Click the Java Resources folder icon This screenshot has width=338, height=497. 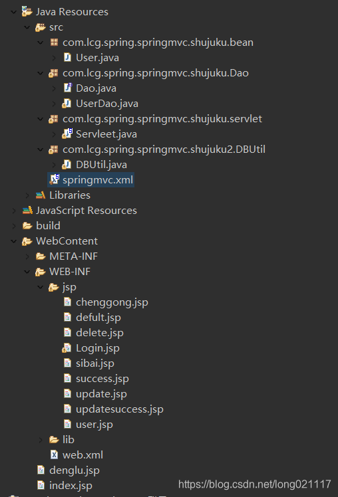pyautogui.click(x=27, y=12)
